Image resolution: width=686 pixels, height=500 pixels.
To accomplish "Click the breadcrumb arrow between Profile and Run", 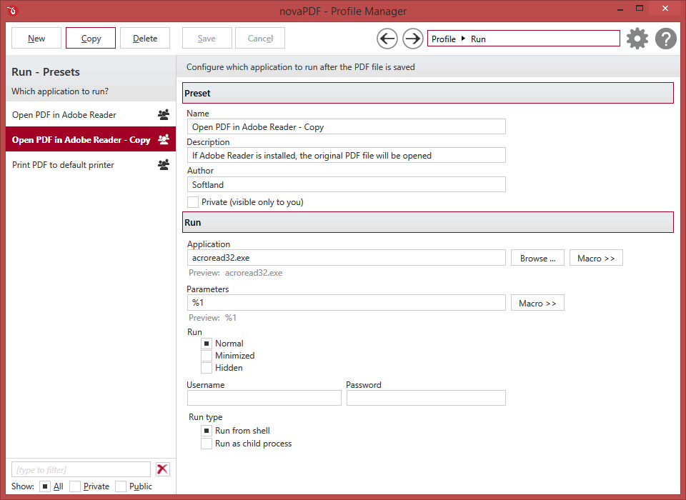I will click(x=463, y=39).
